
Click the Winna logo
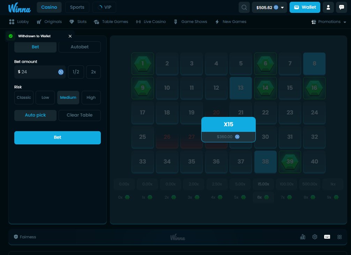click(x=19, y=8)
